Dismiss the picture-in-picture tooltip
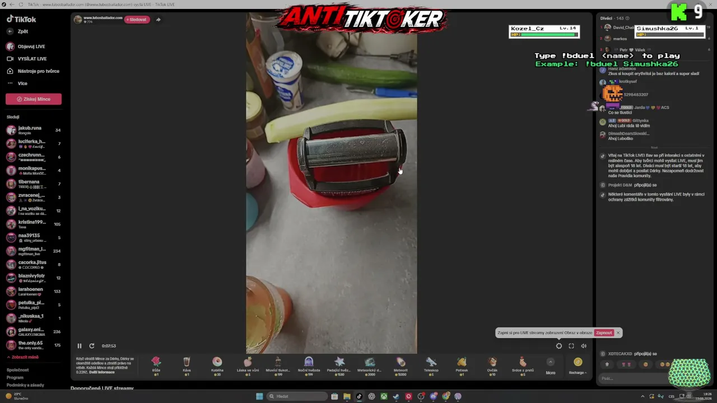The height and width of the screenshot is (403, 717). (x=618, y=332)
